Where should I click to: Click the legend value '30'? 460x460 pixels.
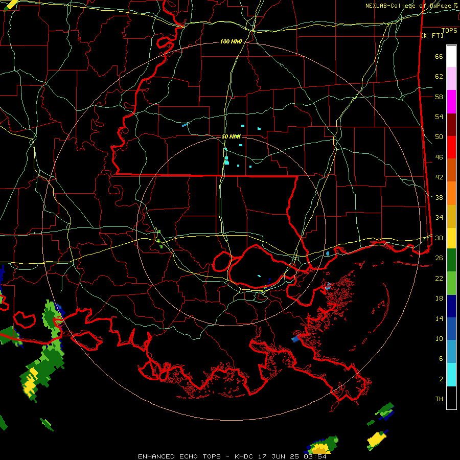[439, 238]
